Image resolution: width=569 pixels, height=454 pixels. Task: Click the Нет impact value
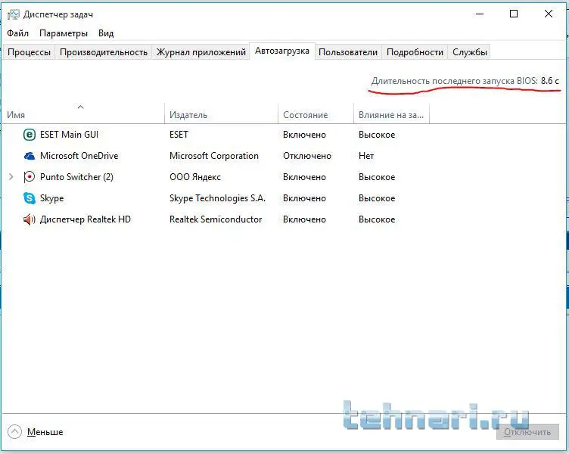pos(366,156)
